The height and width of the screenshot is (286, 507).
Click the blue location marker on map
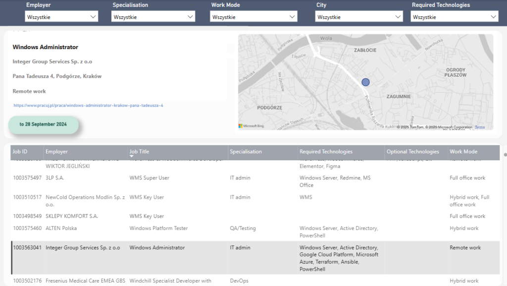365,82
